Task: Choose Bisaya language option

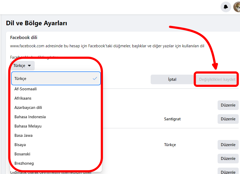Action: (20, 145)
